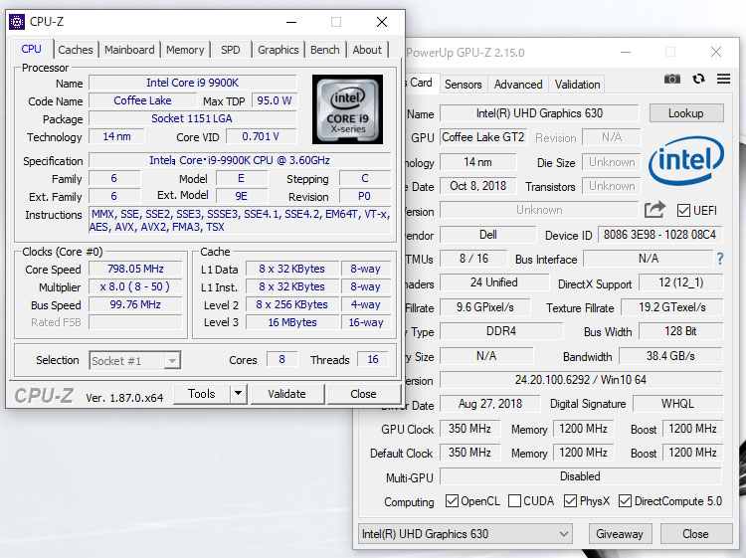Click the Tools button in CPU-Z

[x=202, y=394]
